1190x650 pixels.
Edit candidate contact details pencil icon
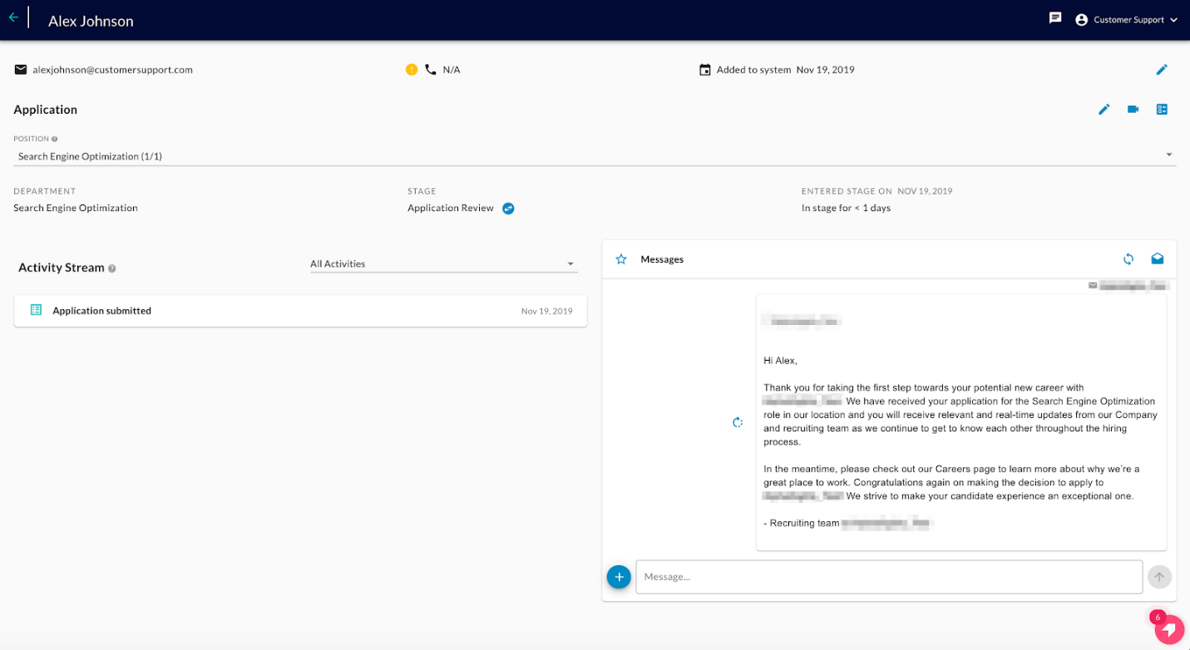tap(1162, 70)
